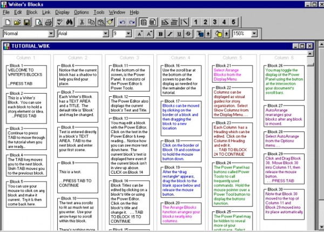Select Block 9 text area
324x232 pixels.
[x=78, y=178]
